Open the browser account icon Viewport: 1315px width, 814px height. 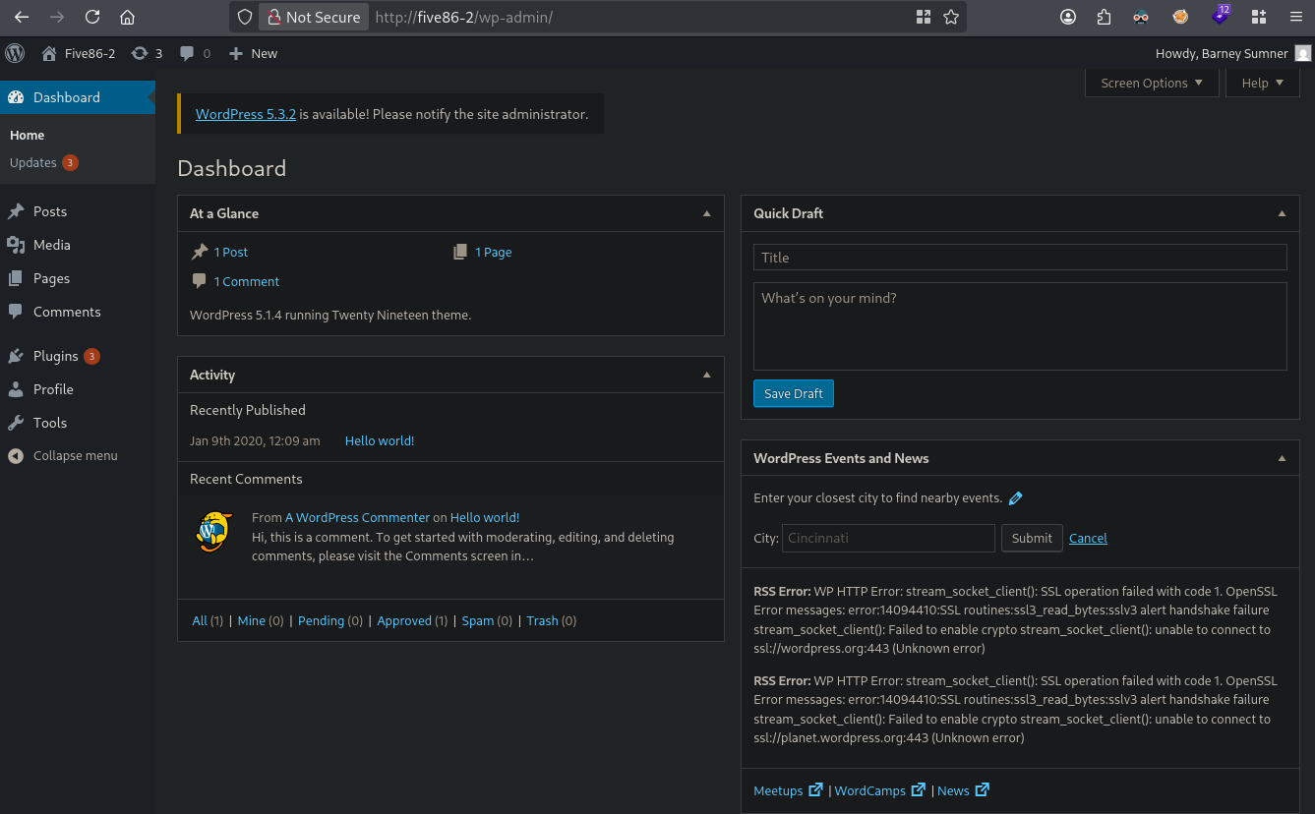(x=1068, y=17)
